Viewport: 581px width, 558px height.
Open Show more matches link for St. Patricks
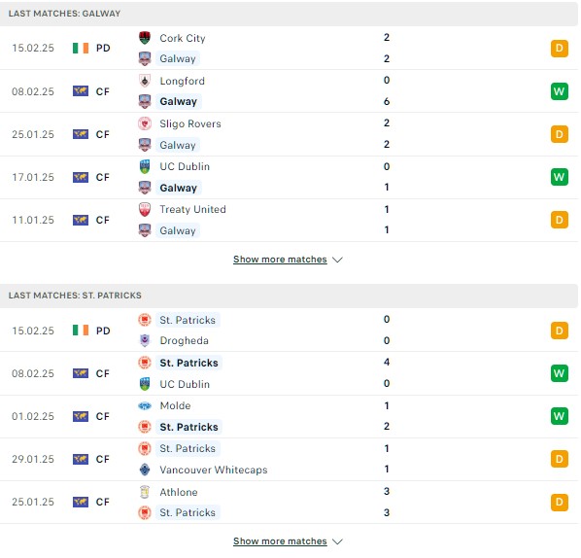tap(280, 541)
